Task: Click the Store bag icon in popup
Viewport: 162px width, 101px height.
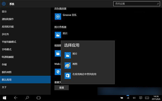Action: tap(68, 76)
